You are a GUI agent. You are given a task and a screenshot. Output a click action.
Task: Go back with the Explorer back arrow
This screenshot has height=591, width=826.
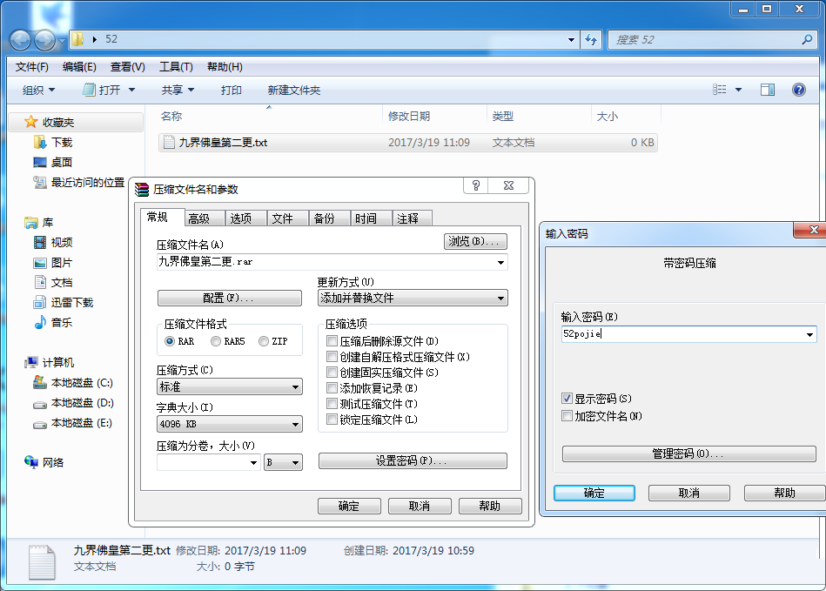21,40
